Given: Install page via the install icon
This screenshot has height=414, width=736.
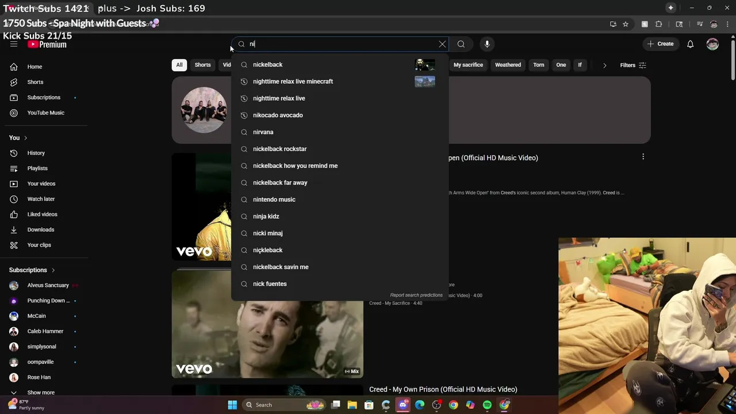Looking at the screenshot, I should 613,24.
